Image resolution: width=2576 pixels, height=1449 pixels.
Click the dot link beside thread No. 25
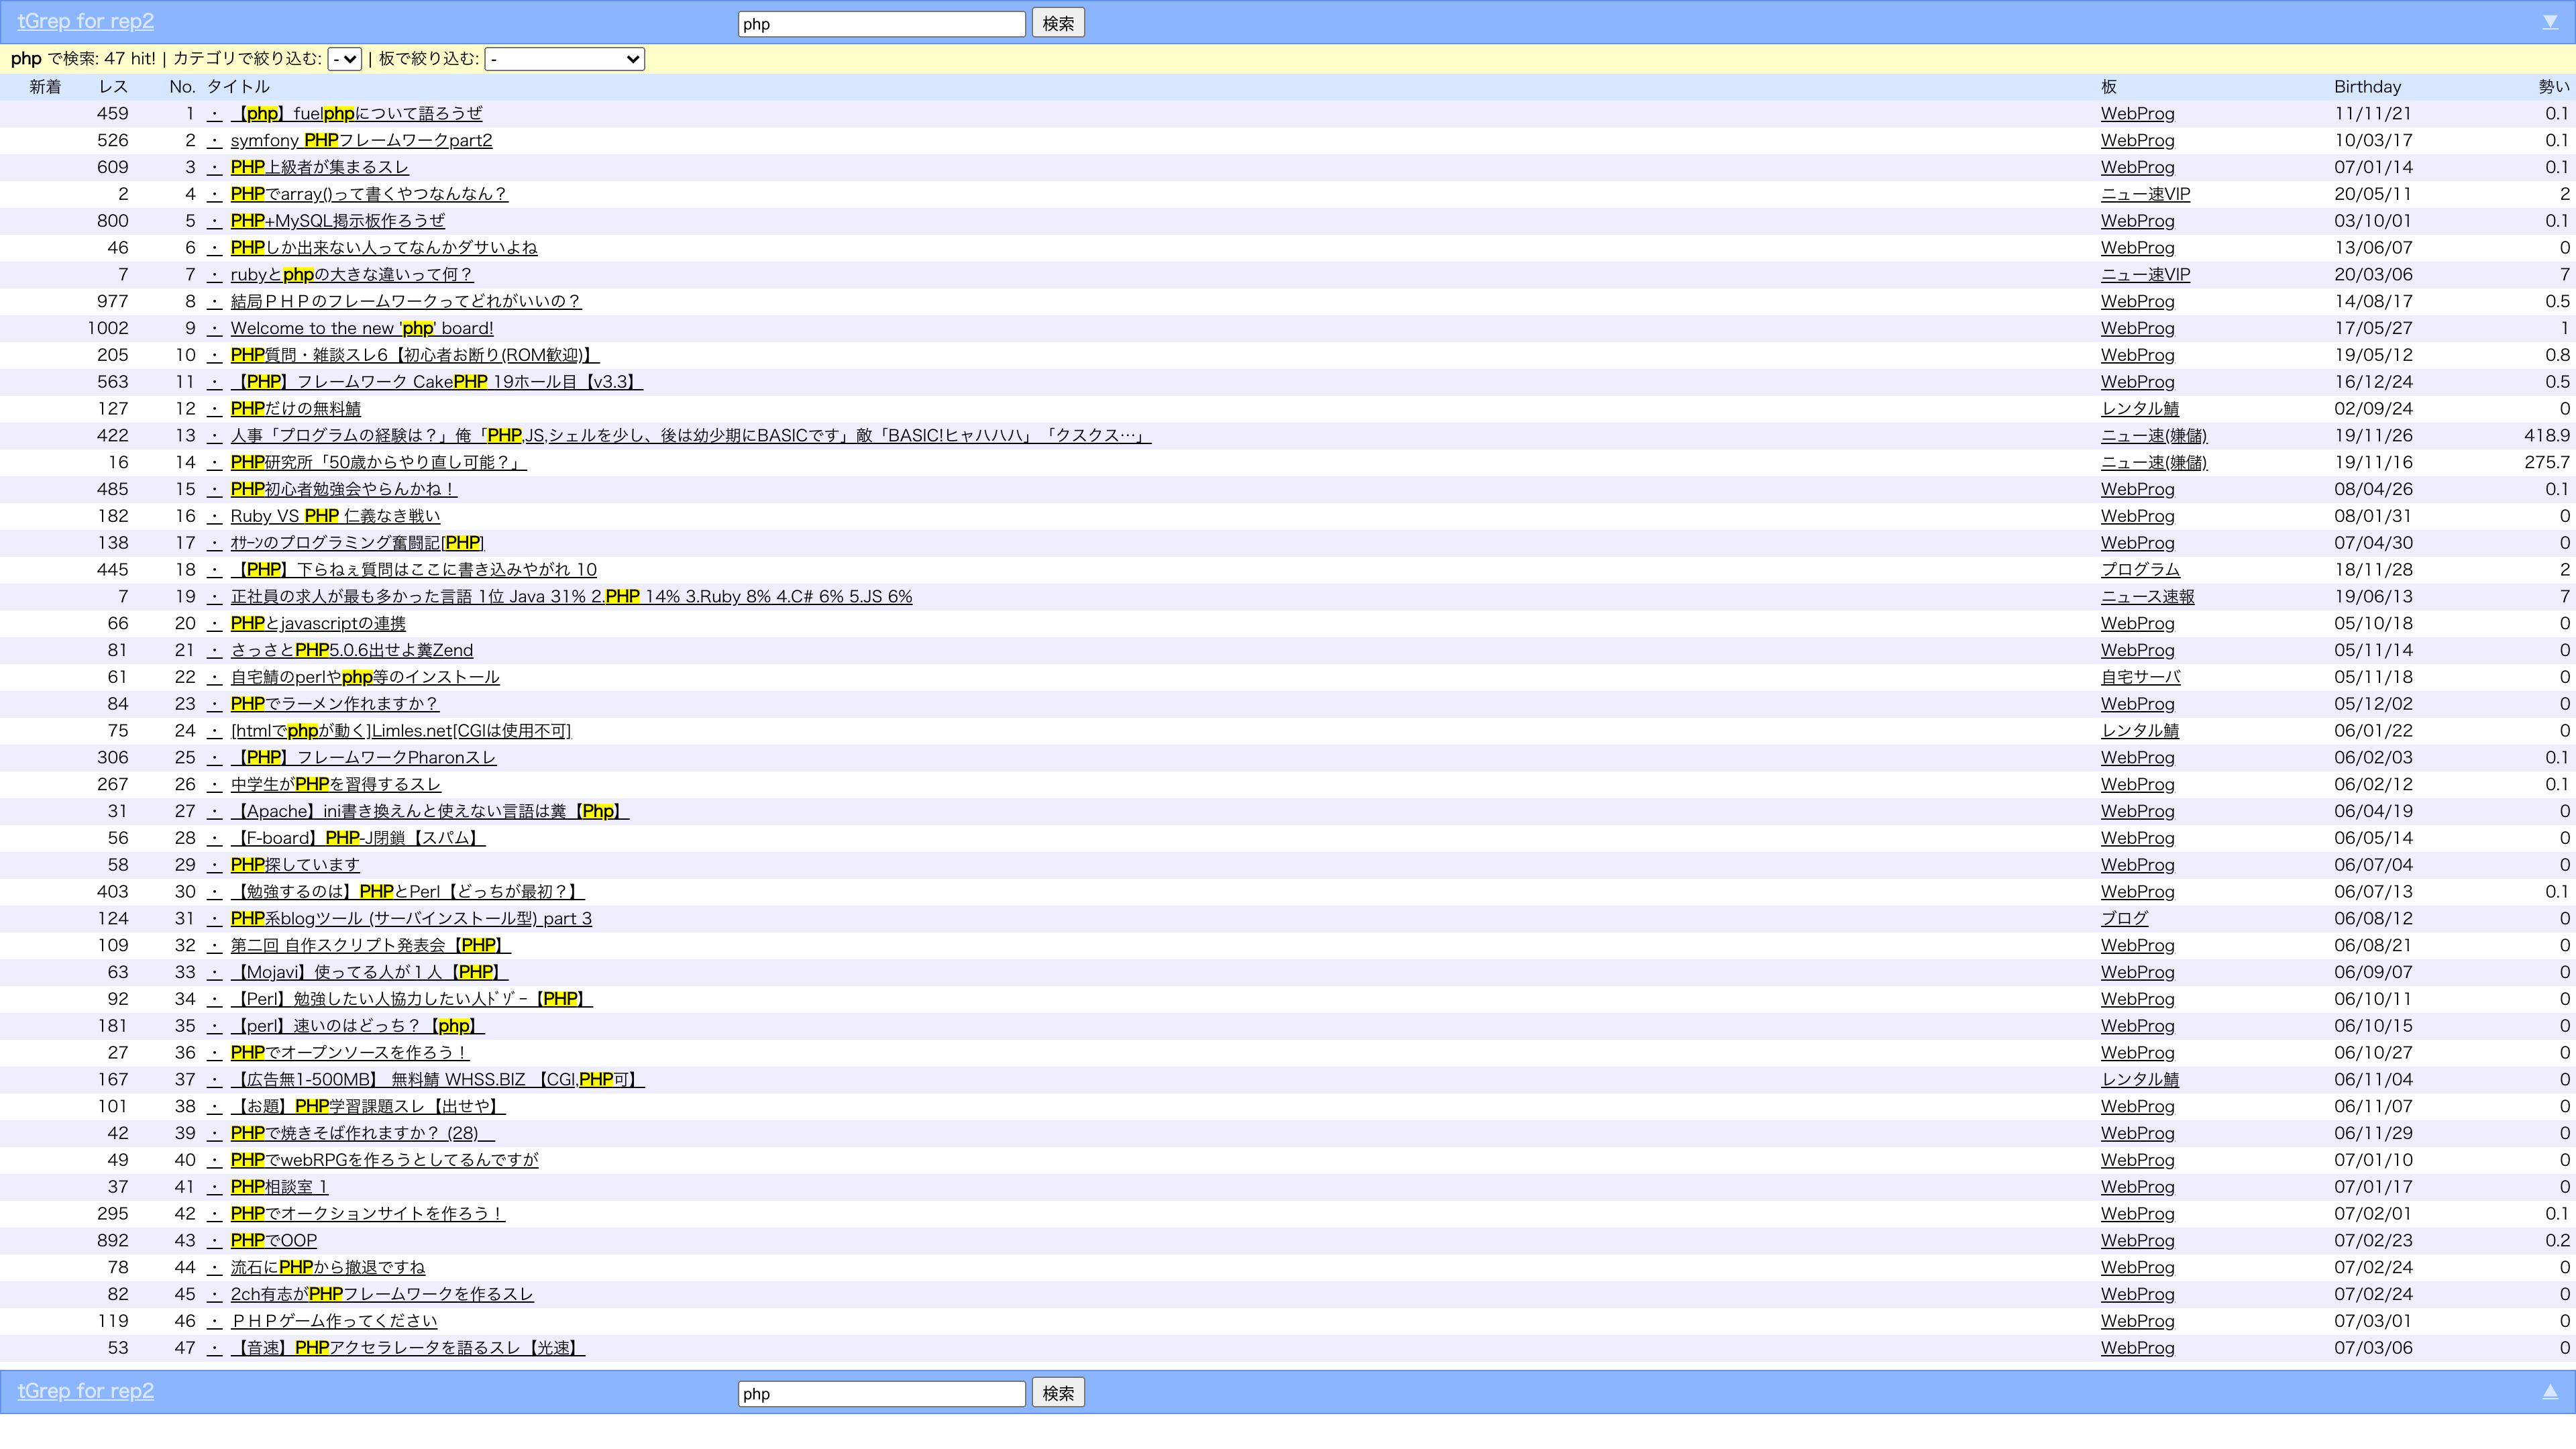pos(214,758)
